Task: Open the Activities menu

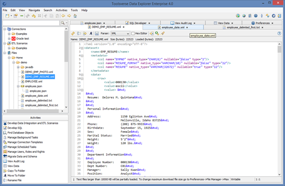Action: point(62,10)
